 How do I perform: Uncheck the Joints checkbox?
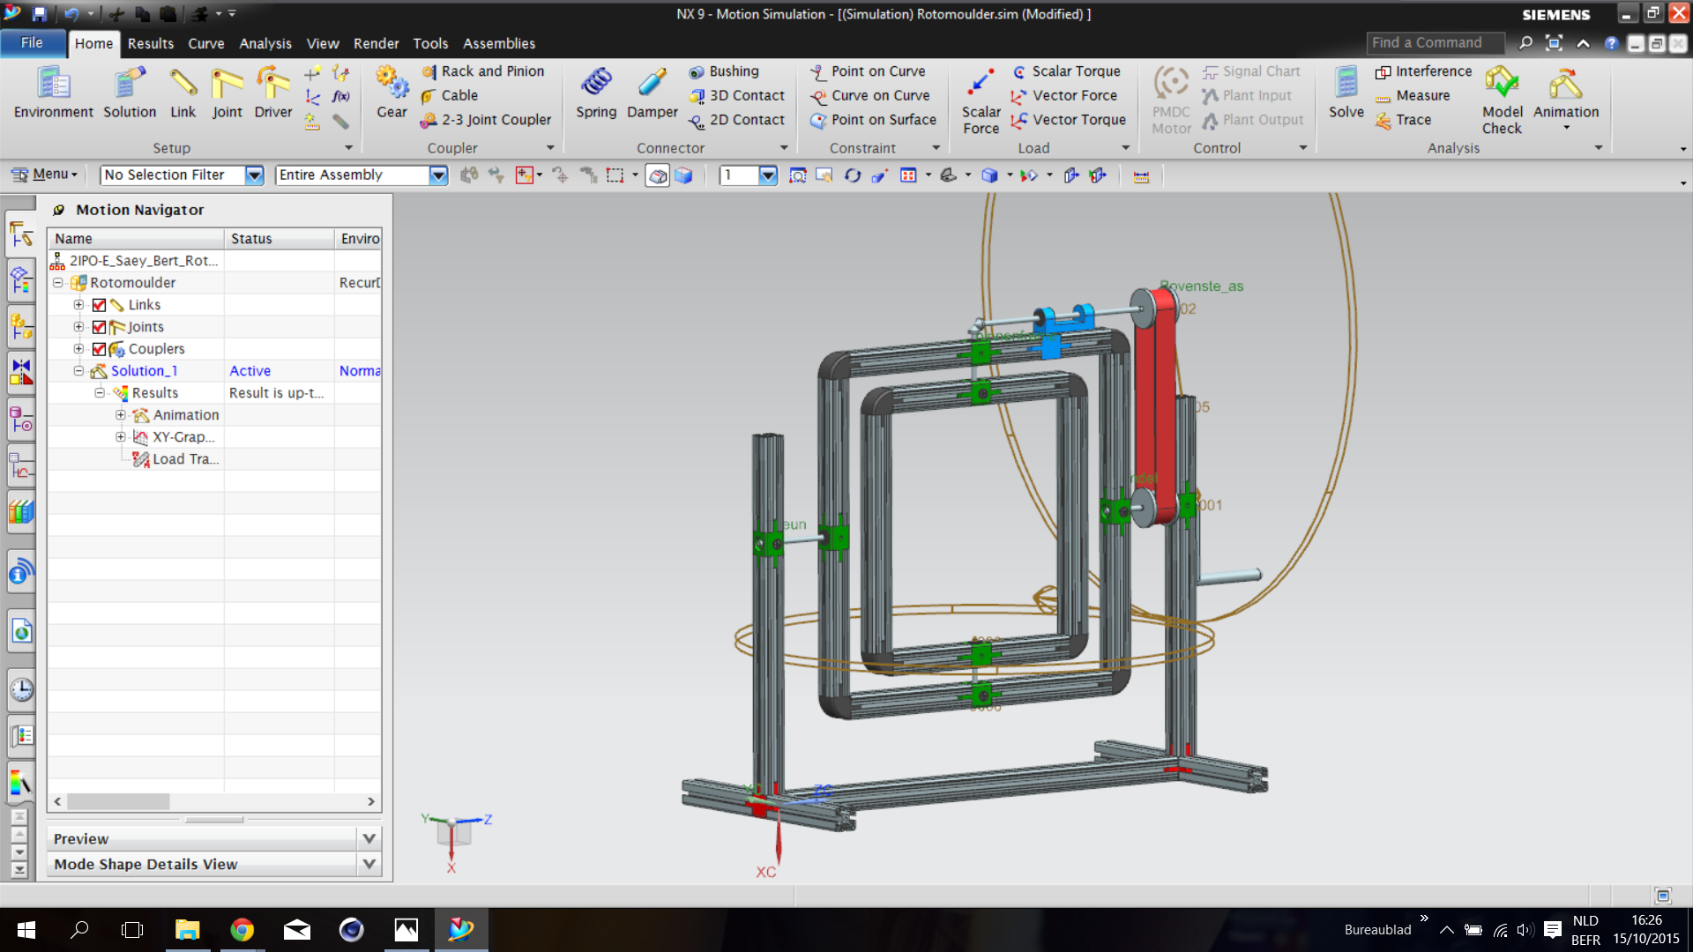coord(99,327)
